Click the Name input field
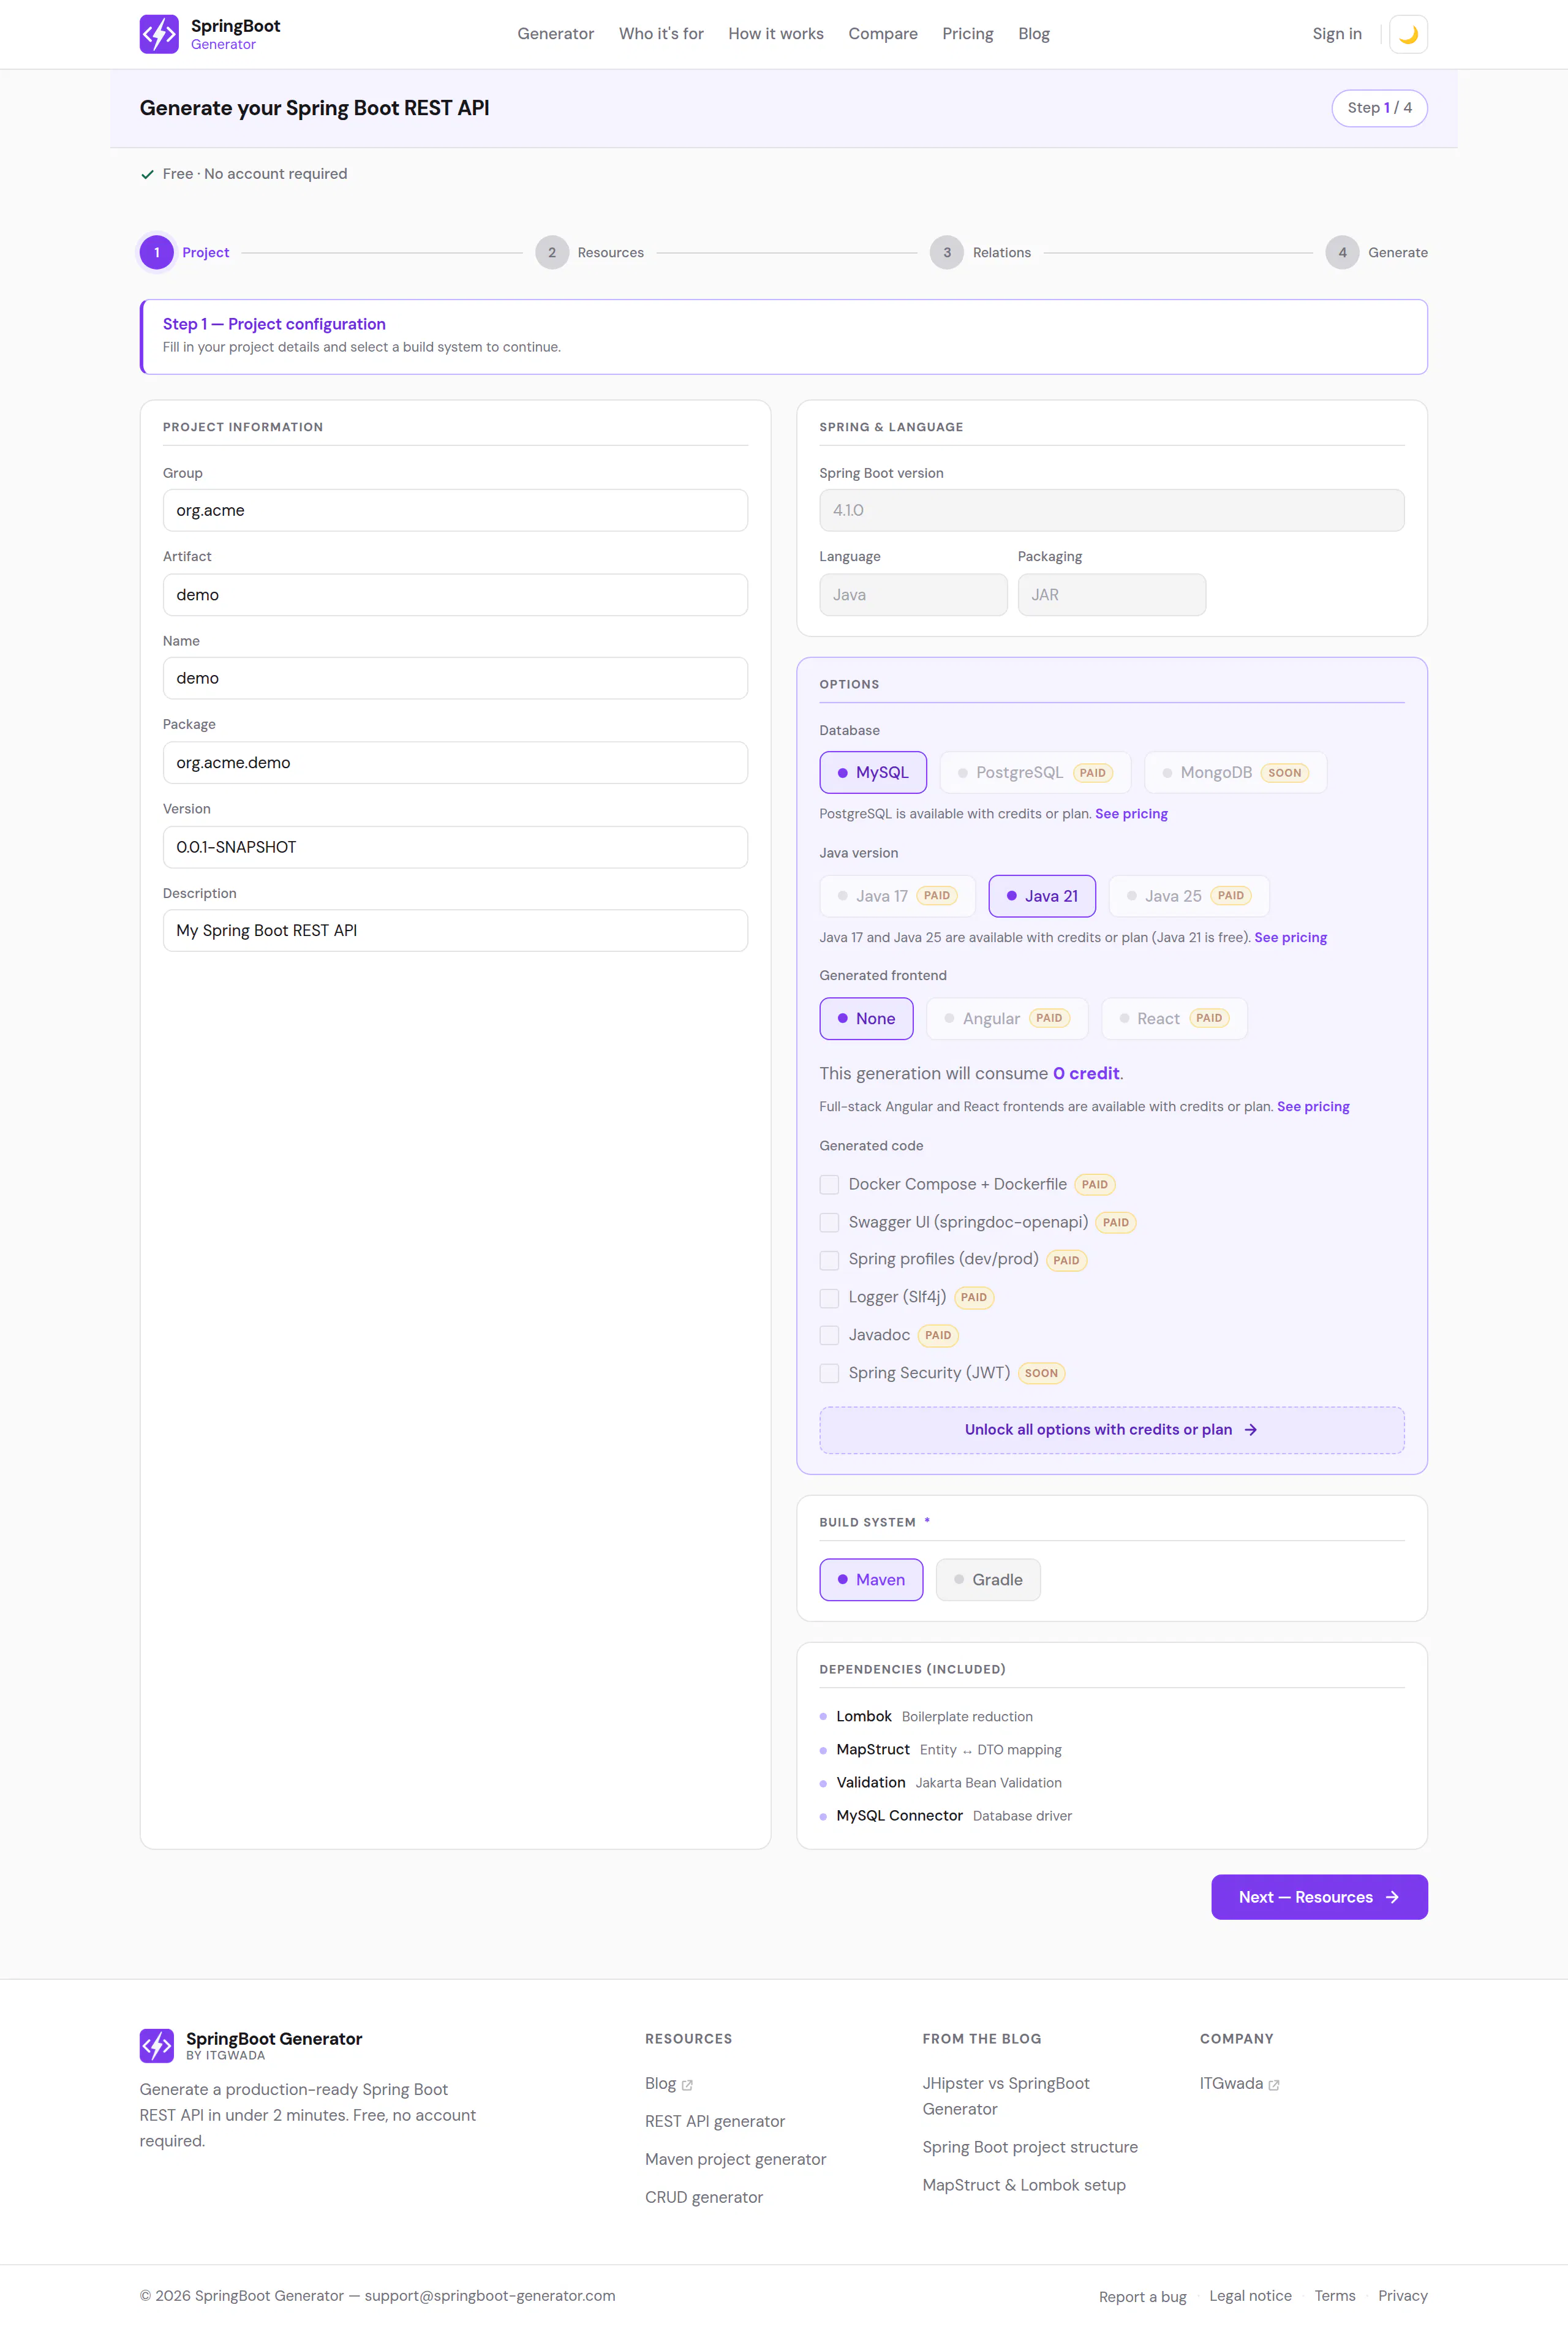 [x=455, y=678]
